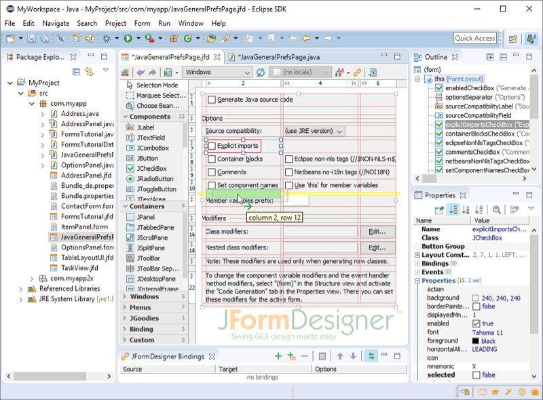Screen dimensions: 543x400
Task: Click the Quick Access search field
Action: (x=474, y=38)
